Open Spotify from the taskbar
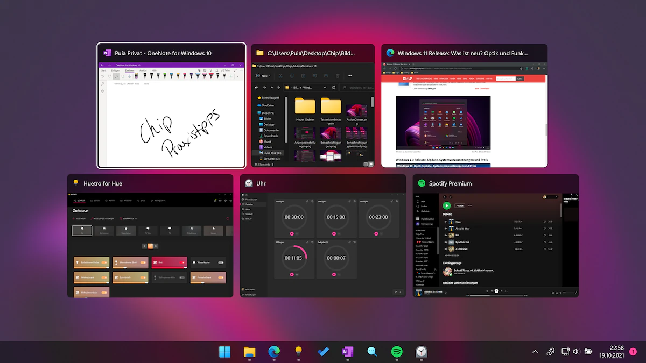This screenshot has width=646, height=363. click(x=397, y=352)
